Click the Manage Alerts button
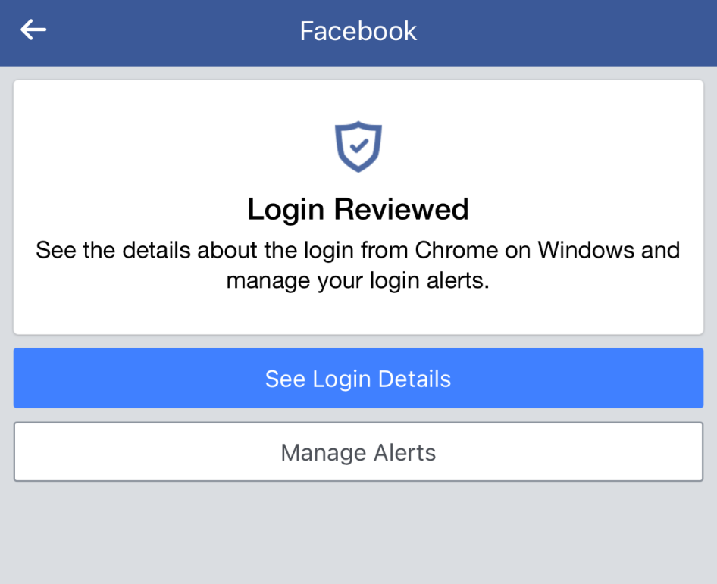The height and width of the screenshot is (584, 717). click(358, 452)
